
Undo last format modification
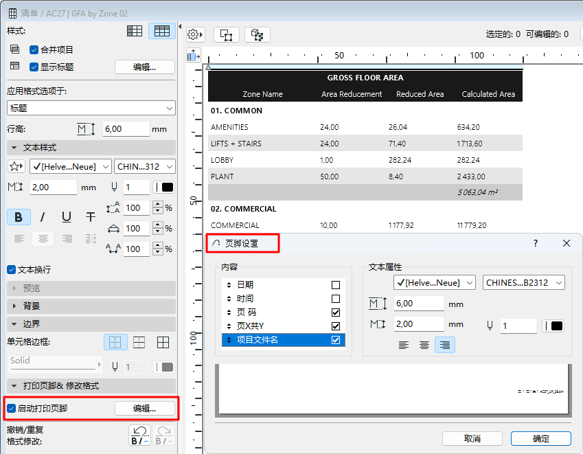click(140, 435)
